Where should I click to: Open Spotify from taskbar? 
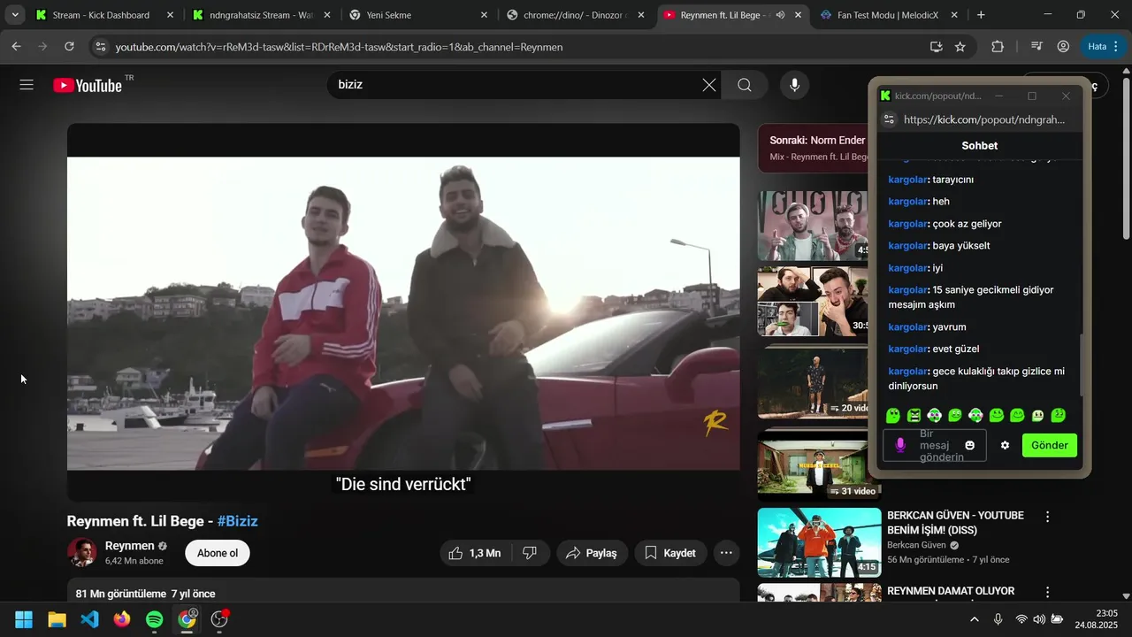pos(154,619)
